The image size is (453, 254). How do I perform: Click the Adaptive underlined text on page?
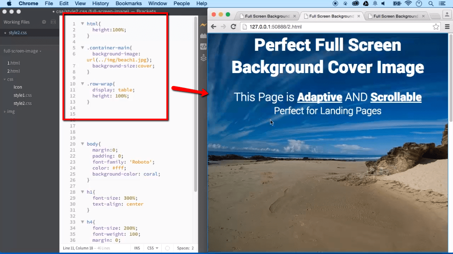320,97
